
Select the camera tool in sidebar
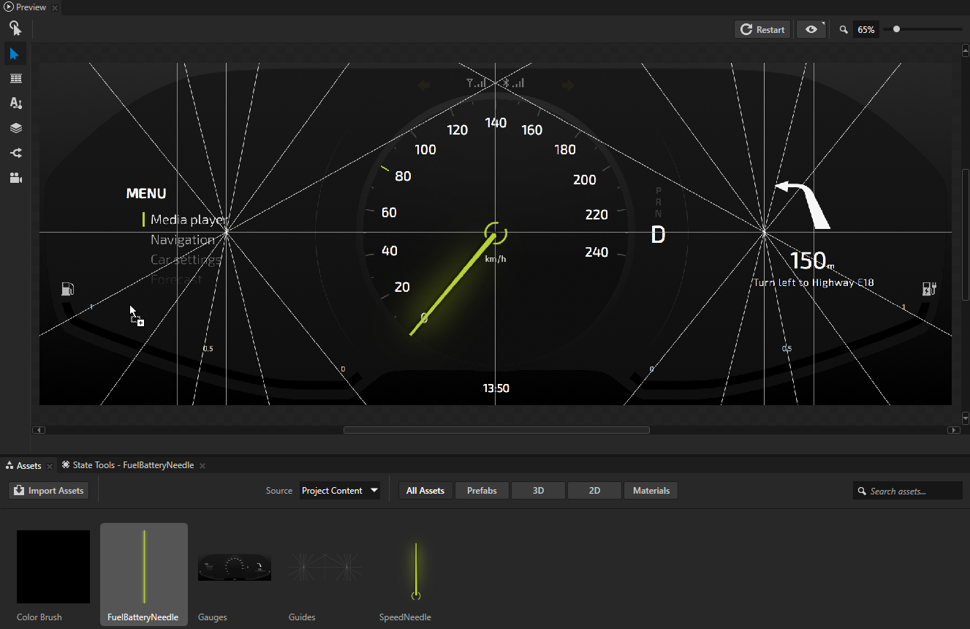(x=15, y=178)
